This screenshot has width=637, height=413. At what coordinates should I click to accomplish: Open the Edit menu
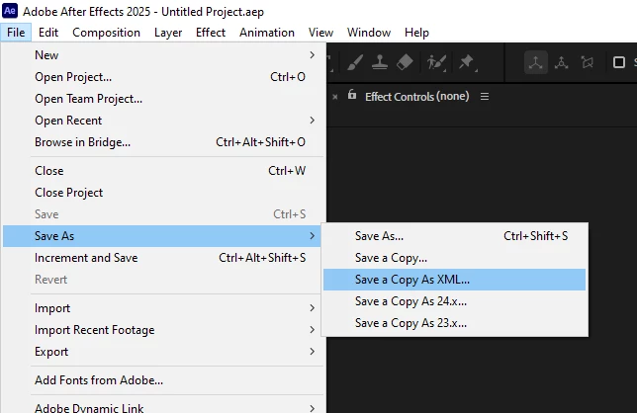click(48, 33)
